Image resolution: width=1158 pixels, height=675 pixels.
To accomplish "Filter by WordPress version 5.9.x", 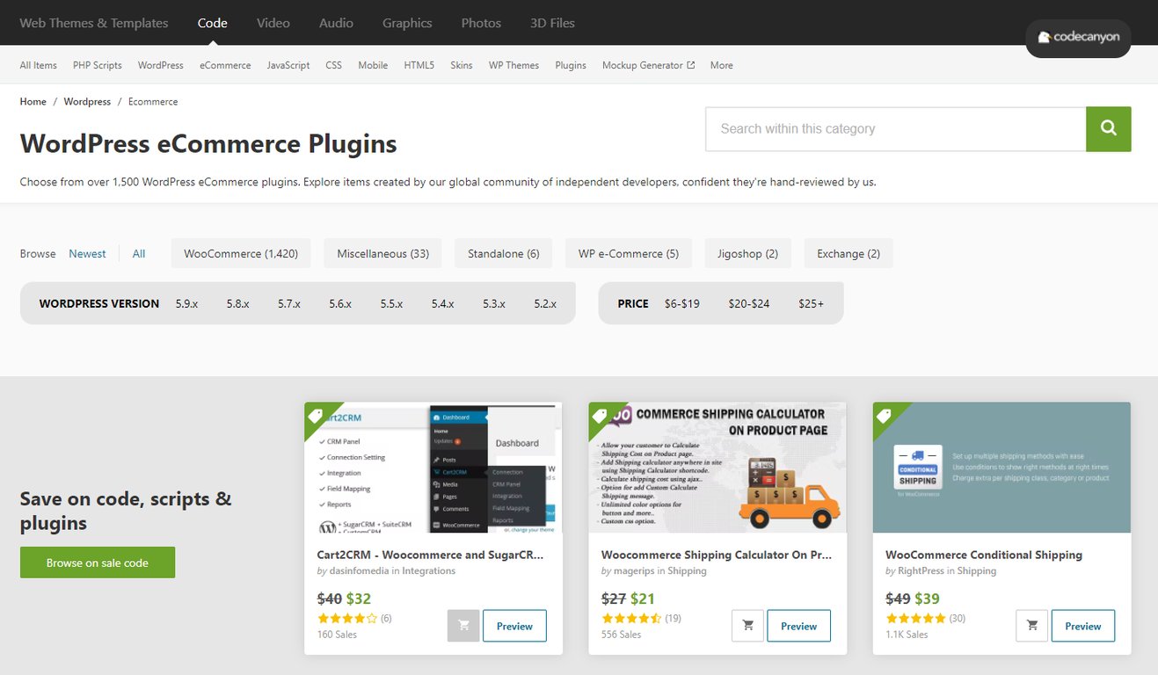I will 186,303.
